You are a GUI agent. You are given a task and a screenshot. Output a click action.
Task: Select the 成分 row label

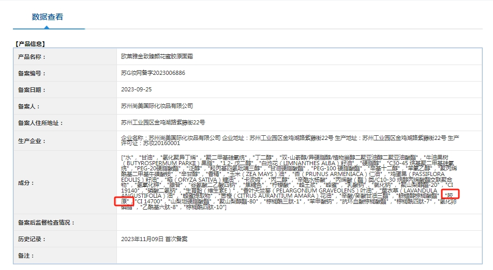pos(26,183)
